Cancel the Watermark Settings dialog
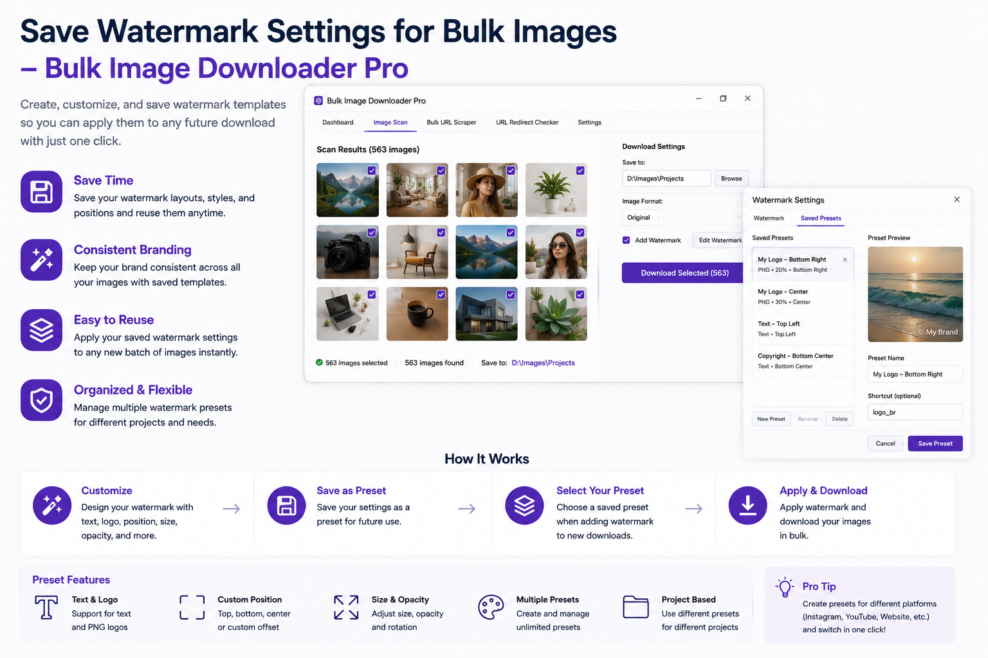Screen dimensions: 988x658 pos(885,443)
